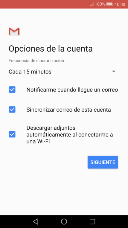Tap the Android back triangle icon
The height and width of the screenshot is (228, 128).
(x=36, y=222)
